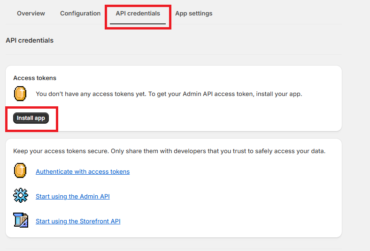Click the API credentials page heading
370x251 pixels.
pos(30,41)
